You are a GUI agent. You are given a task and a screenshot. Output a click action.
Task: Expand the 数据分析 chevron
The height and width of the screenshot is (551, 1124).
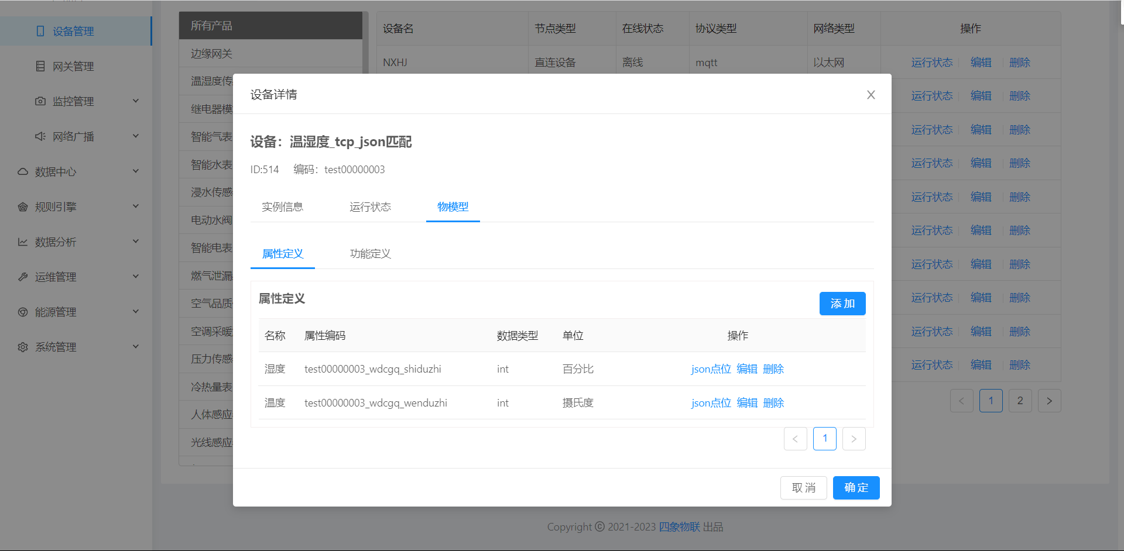point(136,241)
